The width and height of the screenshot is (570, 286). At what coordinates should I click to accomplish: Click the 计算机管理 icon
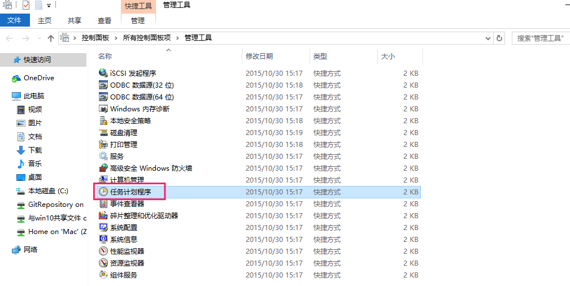[103, 180]
